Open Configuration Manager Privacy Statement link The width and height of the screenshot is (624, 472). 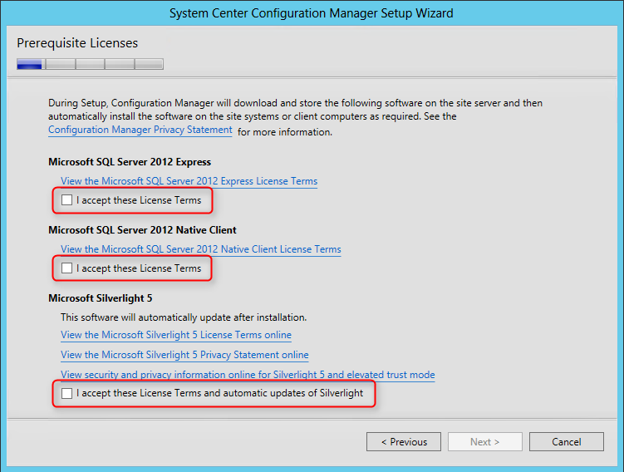pyautogui.click(x=140, y=130)
